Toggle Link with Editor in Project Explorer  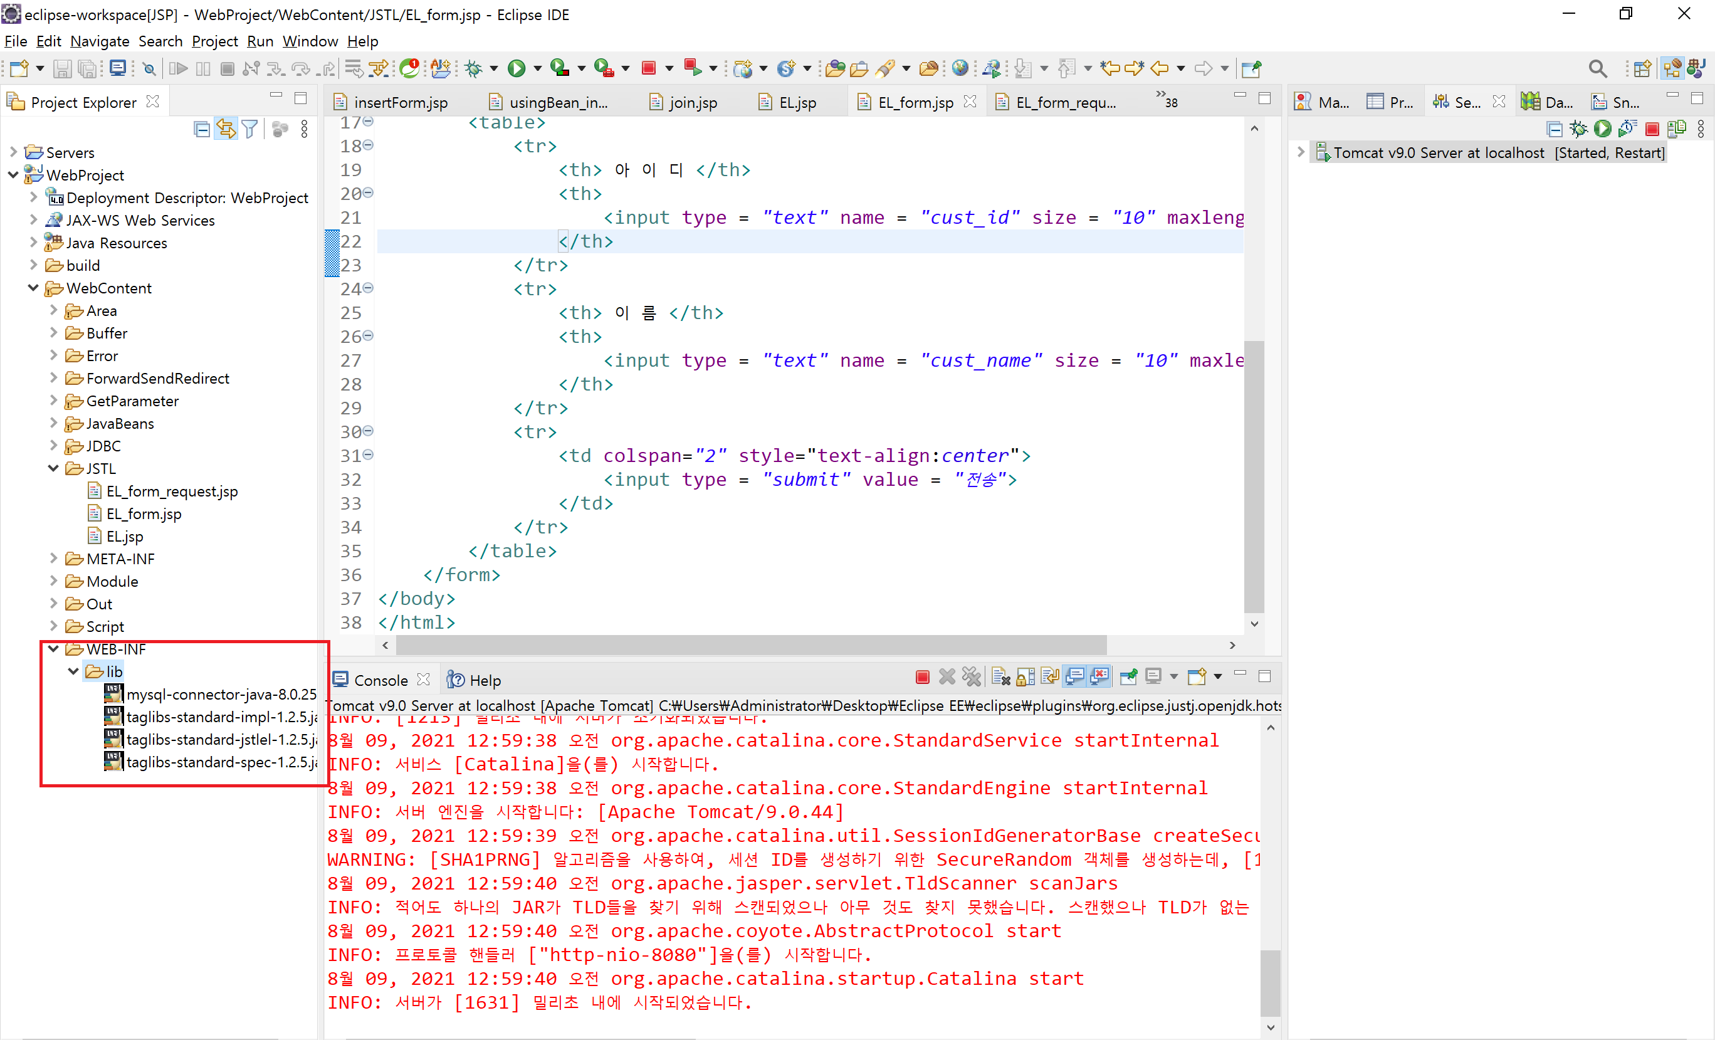pyautogui.click(x=226, y=129)
